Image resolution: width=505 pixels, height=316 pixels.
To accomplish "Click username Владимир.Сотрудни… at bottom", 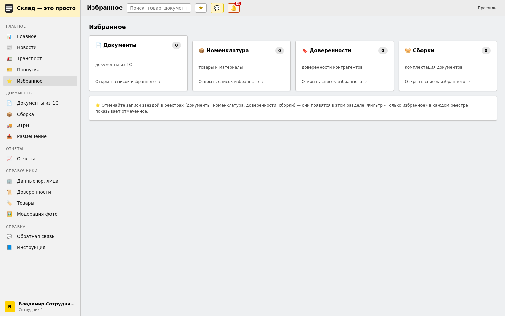I will 46,304.
